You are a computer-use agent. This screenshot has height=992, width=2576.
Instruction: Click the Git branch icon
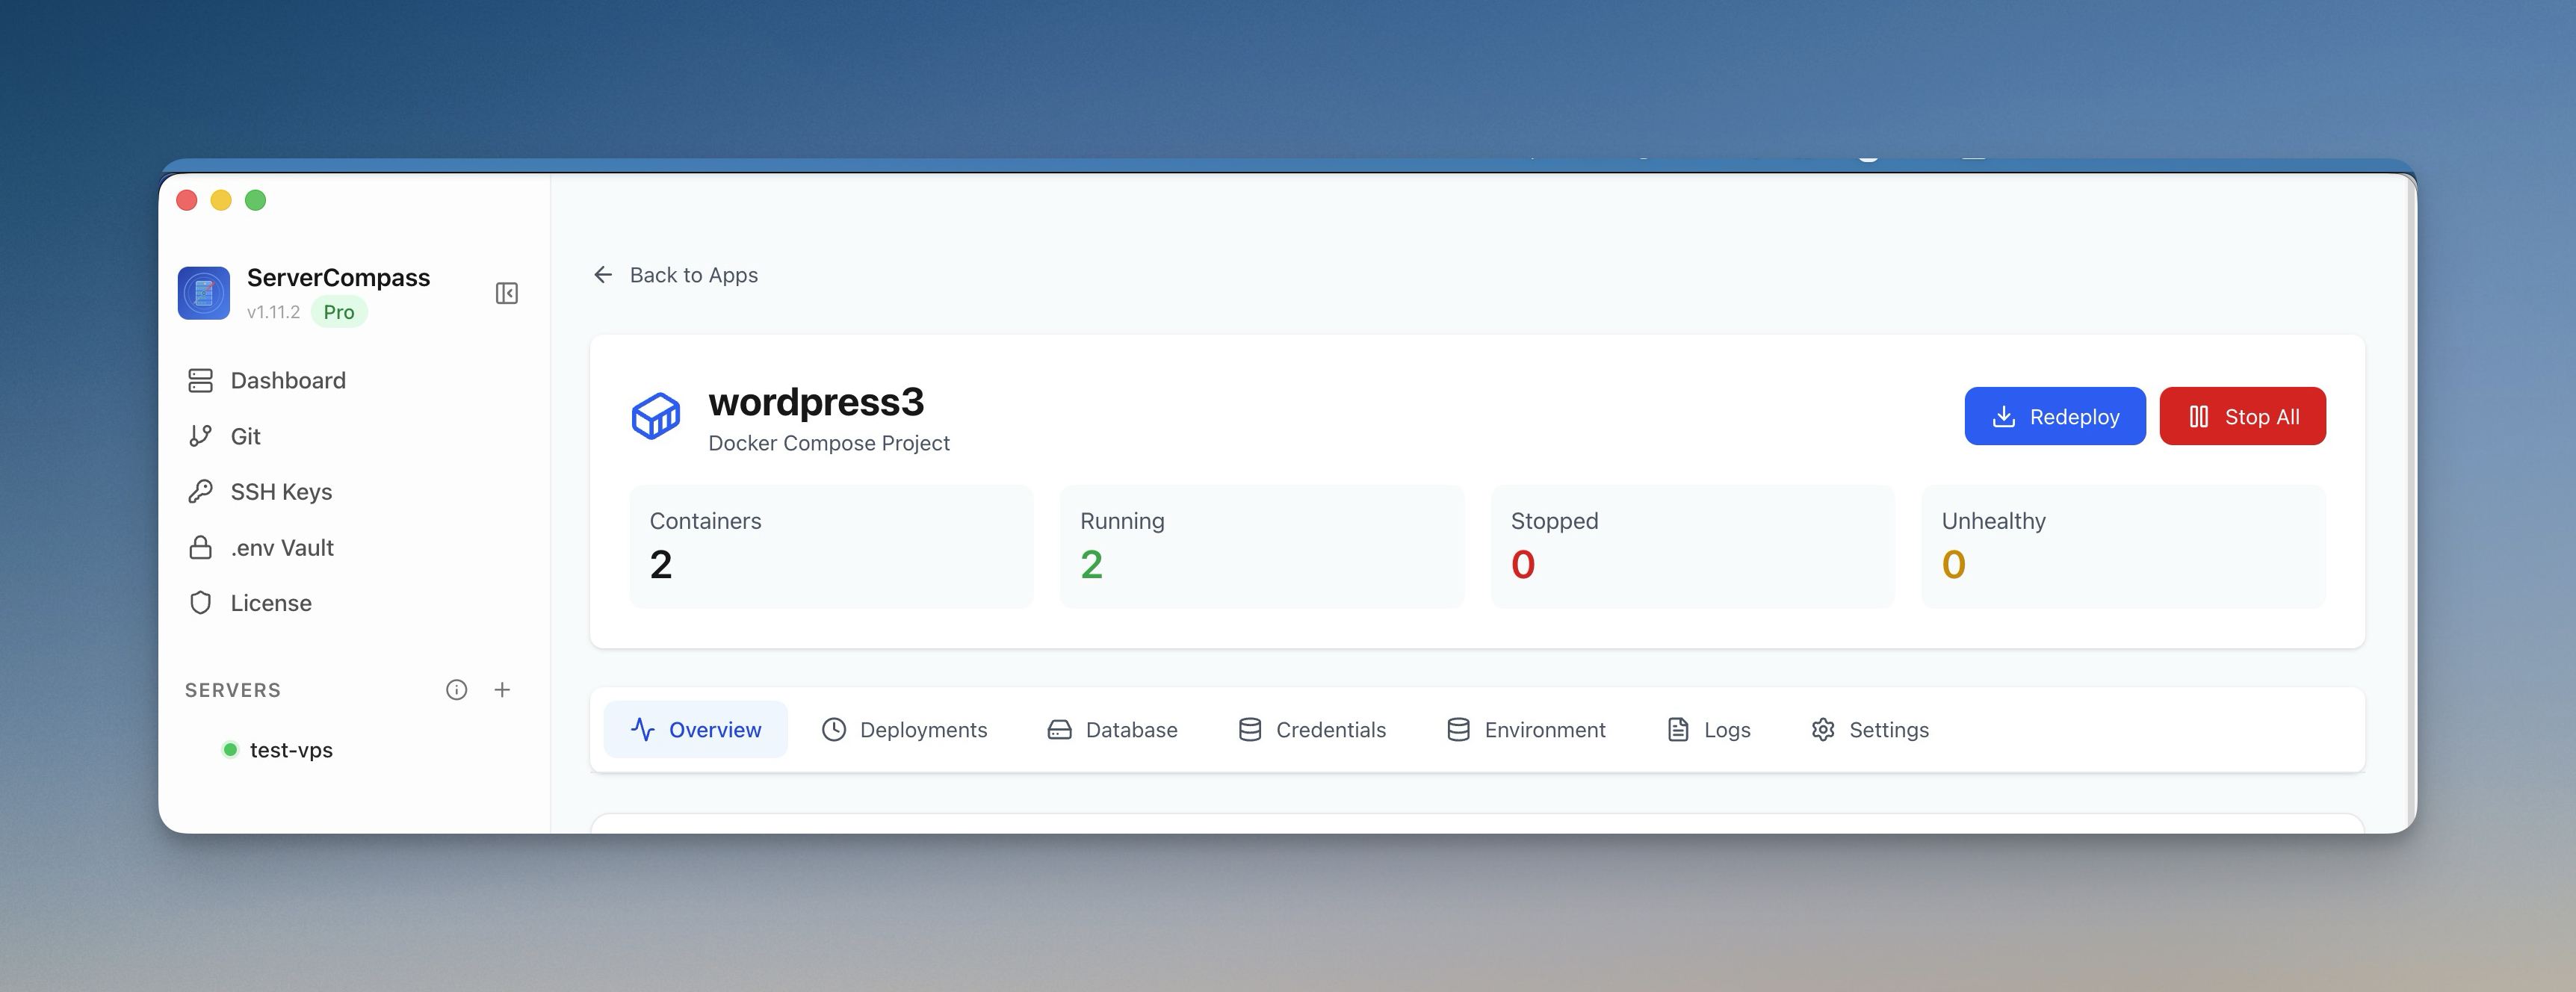[200, 436]
